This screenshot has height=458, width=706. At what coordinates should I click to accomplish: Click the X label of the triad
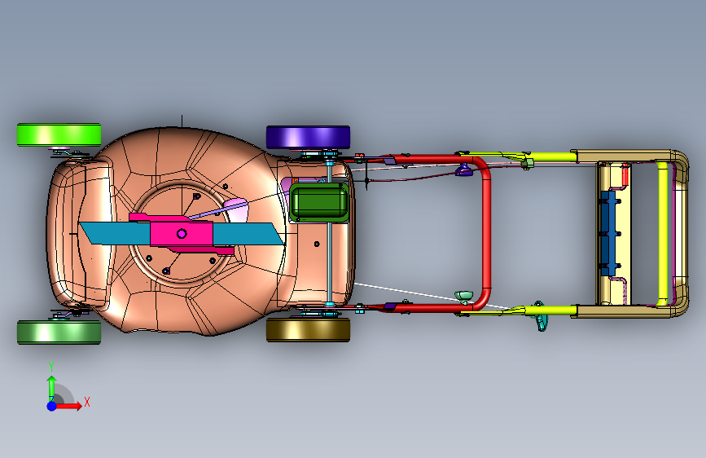87,402
